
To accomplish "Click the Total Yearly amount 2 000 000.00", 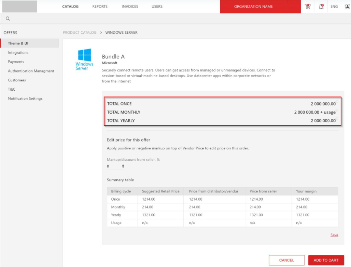I will coord(323,121).
